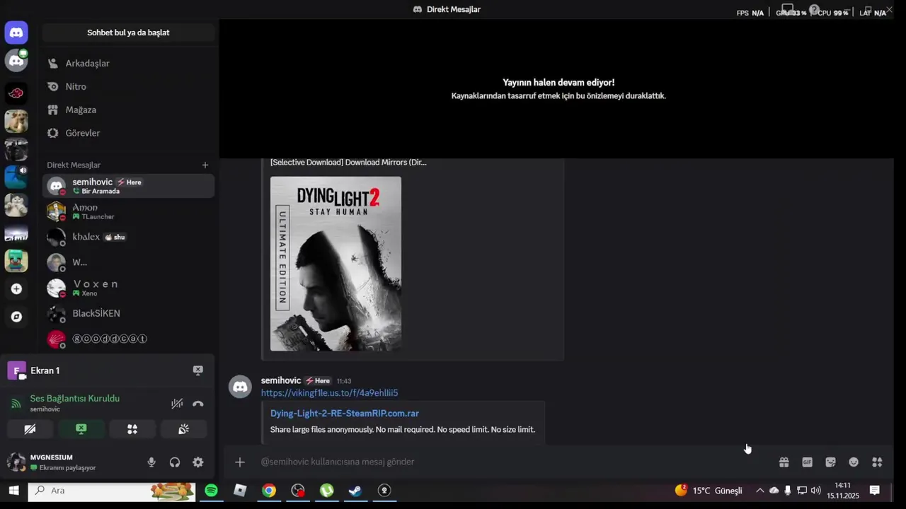The height and width of the screenshot is (509, 906).
Task: Open Steam from taskbar
Action: point(355,491)
